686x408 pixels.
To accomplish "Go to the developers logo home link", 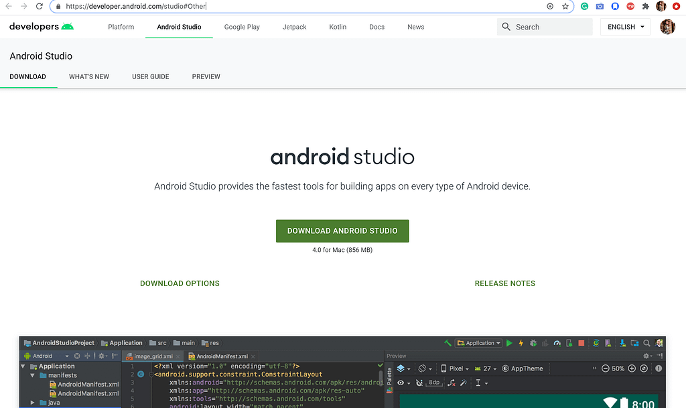I will click(42, 27).
